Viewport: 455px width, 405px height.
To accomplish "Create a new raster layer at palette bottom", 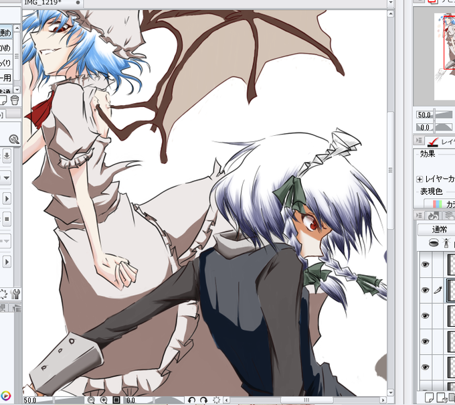I will pos(429,397).
